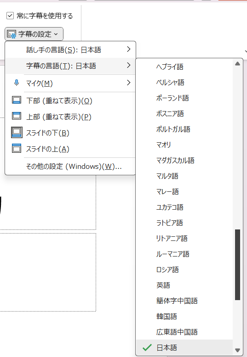Click the top overlay position icon

point(17,116)
